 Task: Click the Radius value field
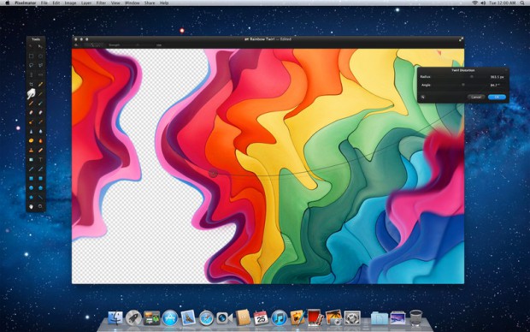coord(497,77)
